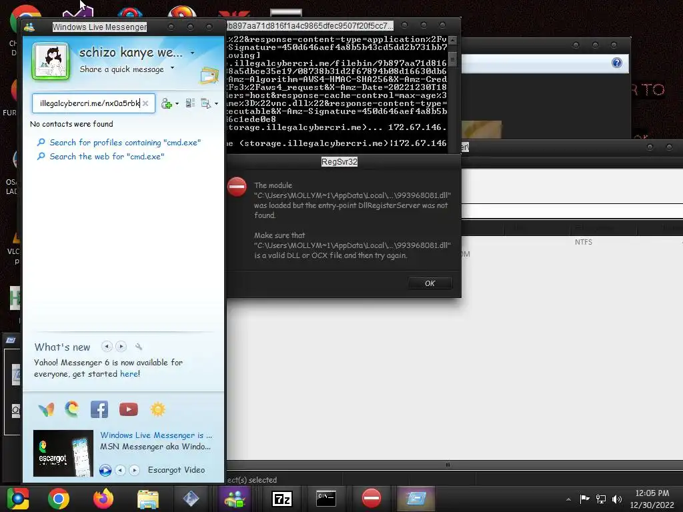The image size is (683, 512).
Task: Open the Start button on taskbar
Action: 18,499
